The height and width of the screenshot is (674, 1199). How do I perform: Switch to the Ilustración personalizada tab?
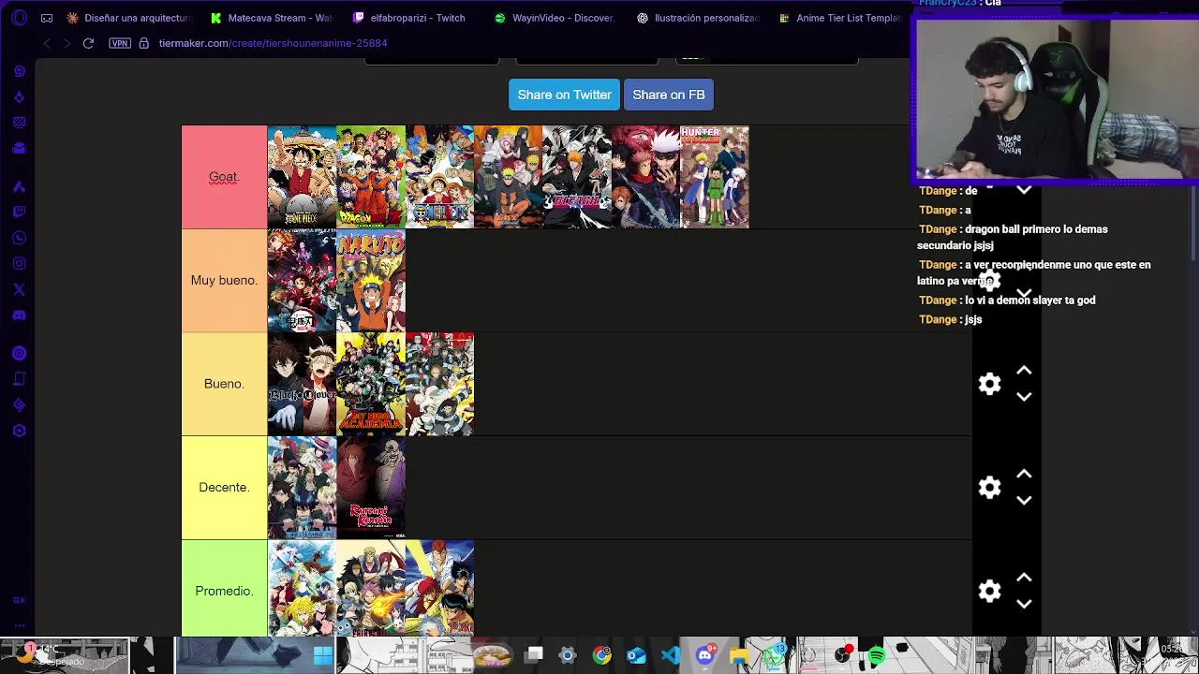pyautogui.click(x=698, y=18)
